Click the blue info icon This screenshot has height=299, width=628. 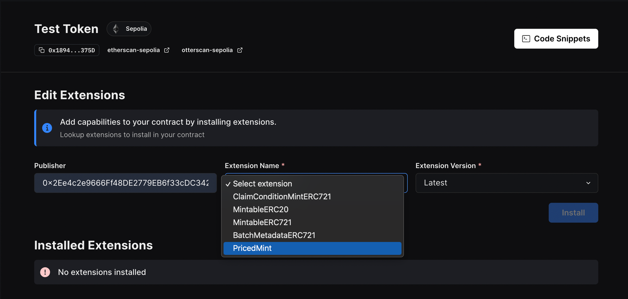[47, 128]
